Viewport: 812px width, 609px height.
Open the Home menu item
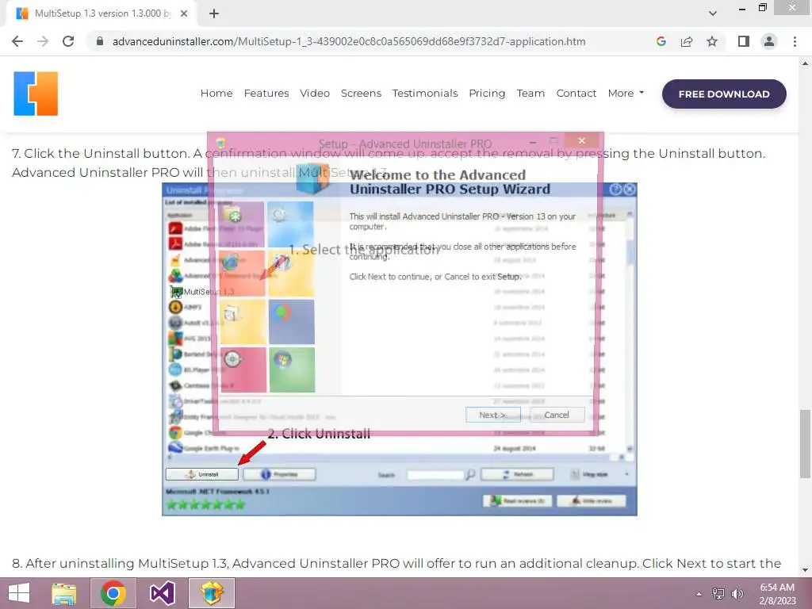click(216, 94)
